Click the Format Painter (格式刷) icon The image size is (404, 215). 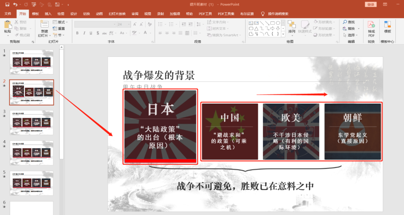point(16,35)
